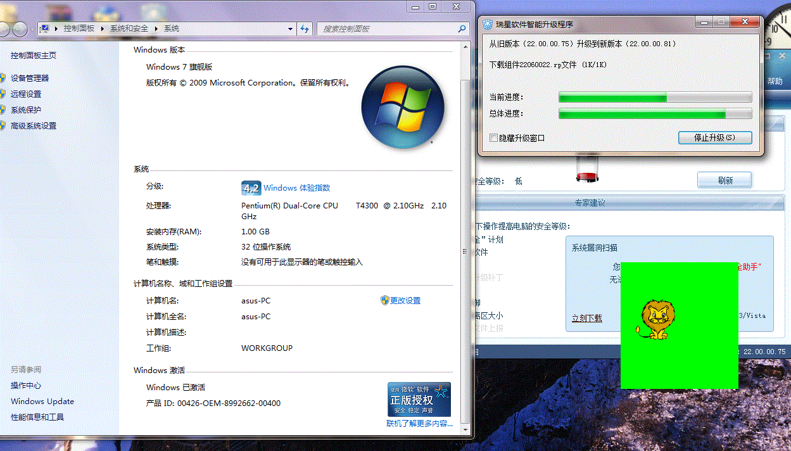The height and width of the screenshot is (451, 791).
Task: Click shield icon beside 远程设置
Action: pos(3,94)
